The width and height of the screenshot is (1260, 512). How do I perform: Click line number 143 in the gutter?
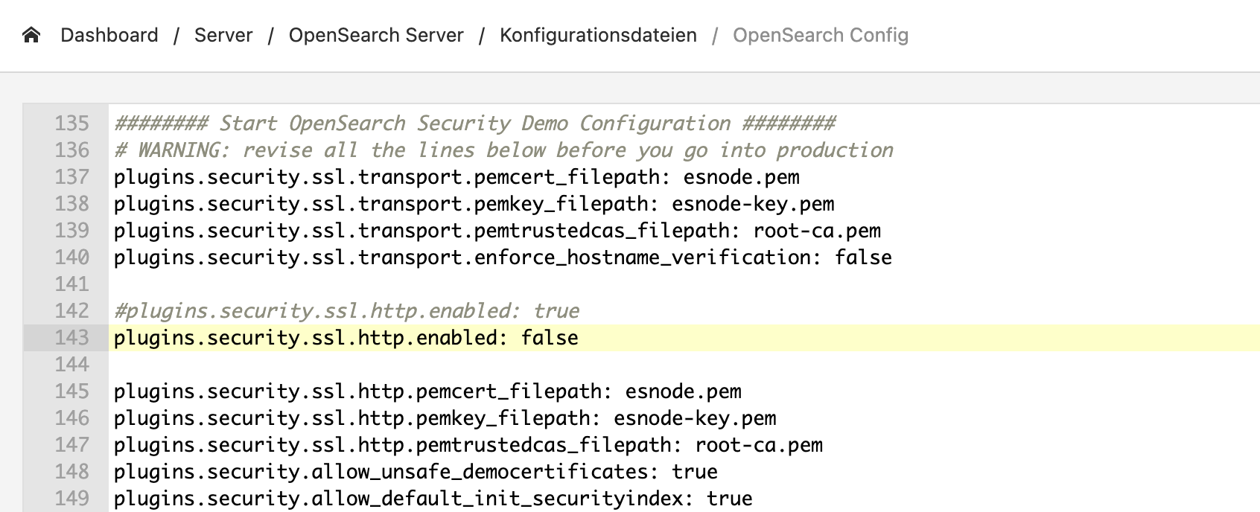pyautogui.click(x=71, y=338)
